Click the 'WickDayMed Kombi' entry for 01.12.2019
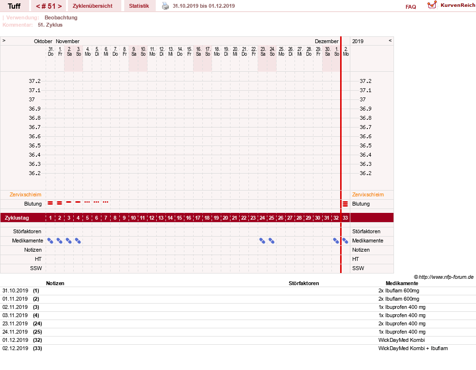Screen dimensions: 476x370 pos(401,340)
